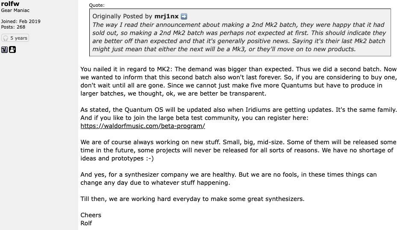Click the 'Rolf' signature at the bottom
The height and width of the screenshot is (230, 400).
pyautogui.click(x=86, y=223)
